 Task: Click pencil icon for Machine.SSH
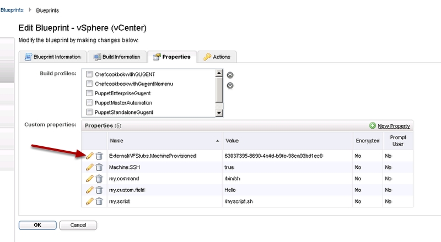pos(90,167)
